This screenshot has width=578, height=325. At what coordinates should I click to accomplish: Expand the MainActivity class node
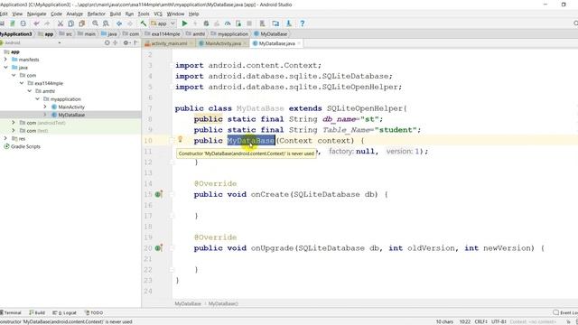(45, 107)
